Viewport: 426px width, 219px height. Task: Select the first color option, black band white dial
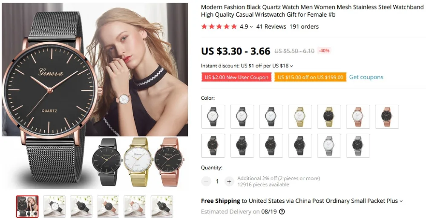(213, 117)
